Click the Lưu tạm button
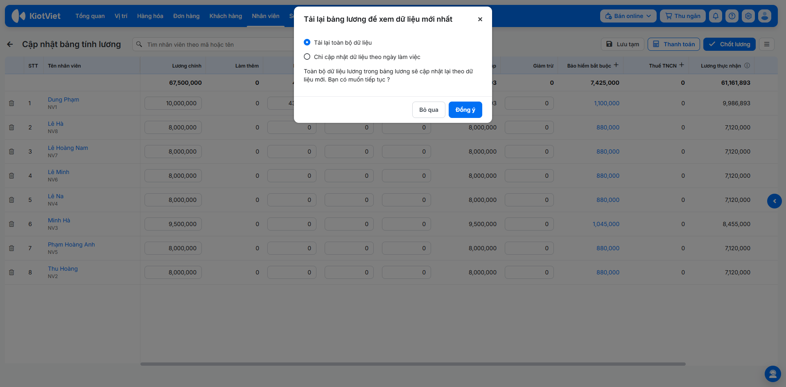 pos(623,44)
